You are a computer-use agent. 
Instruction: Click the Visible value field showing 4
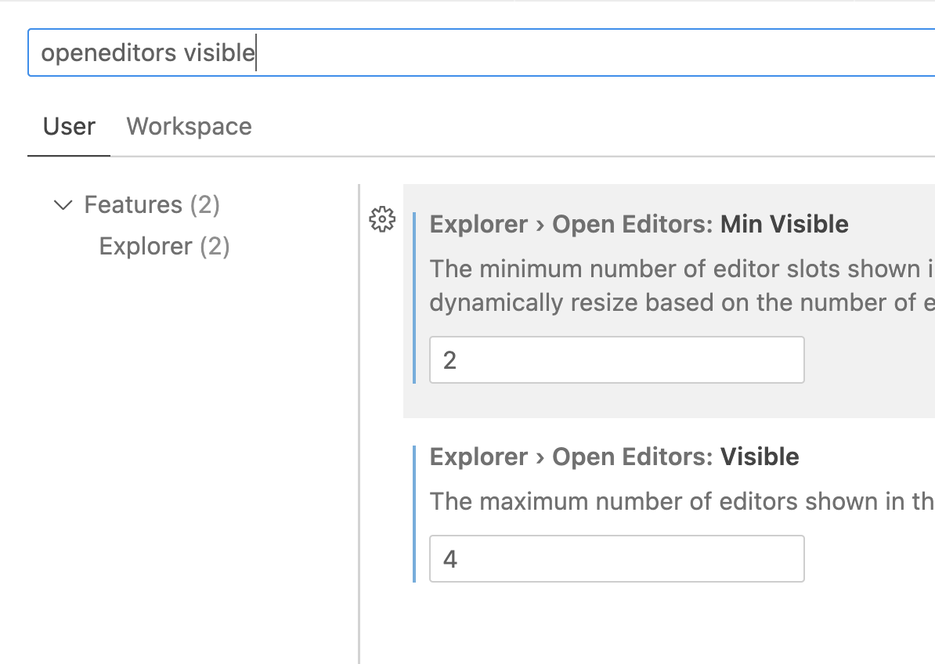point(616,558)
